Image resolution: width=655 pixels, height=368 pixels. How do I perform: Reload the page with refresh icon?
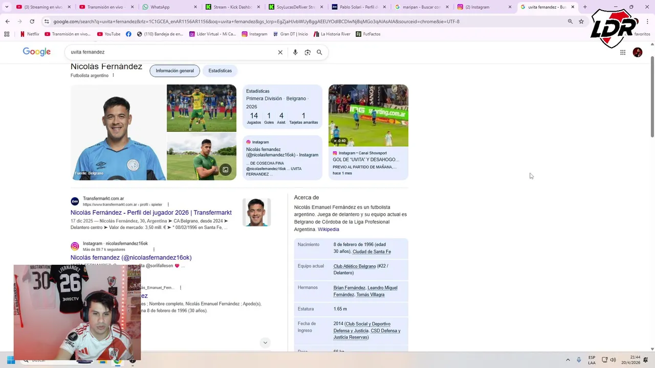pos(32,21)
